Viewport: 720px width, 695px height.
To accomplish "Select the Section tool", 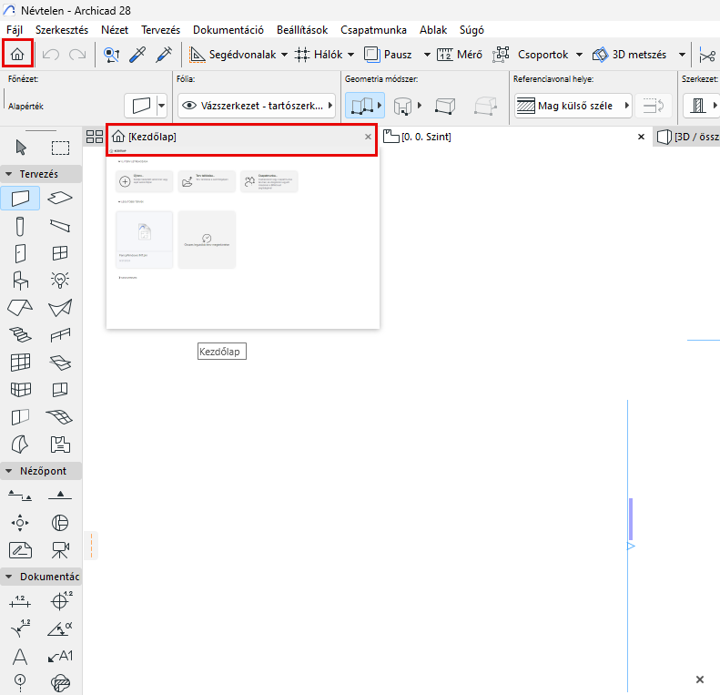I will point(20,496).
